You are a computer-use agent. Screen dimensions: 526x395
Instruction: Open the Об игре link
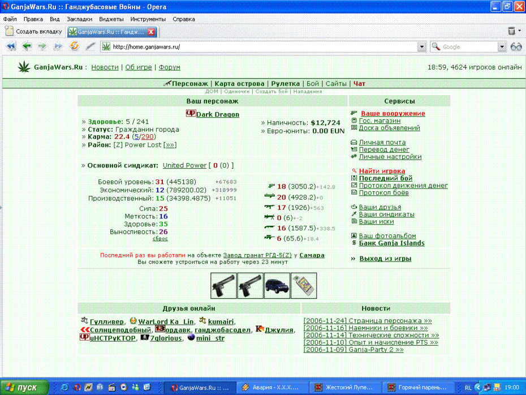[x=139, y=67]
